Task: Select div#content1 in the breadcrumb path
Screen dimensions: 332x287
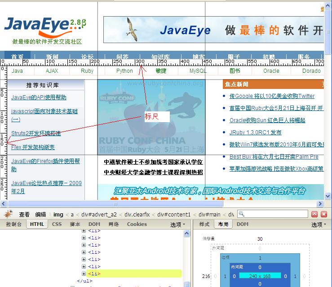Action: pyautogui.click(x=174, y=215)
